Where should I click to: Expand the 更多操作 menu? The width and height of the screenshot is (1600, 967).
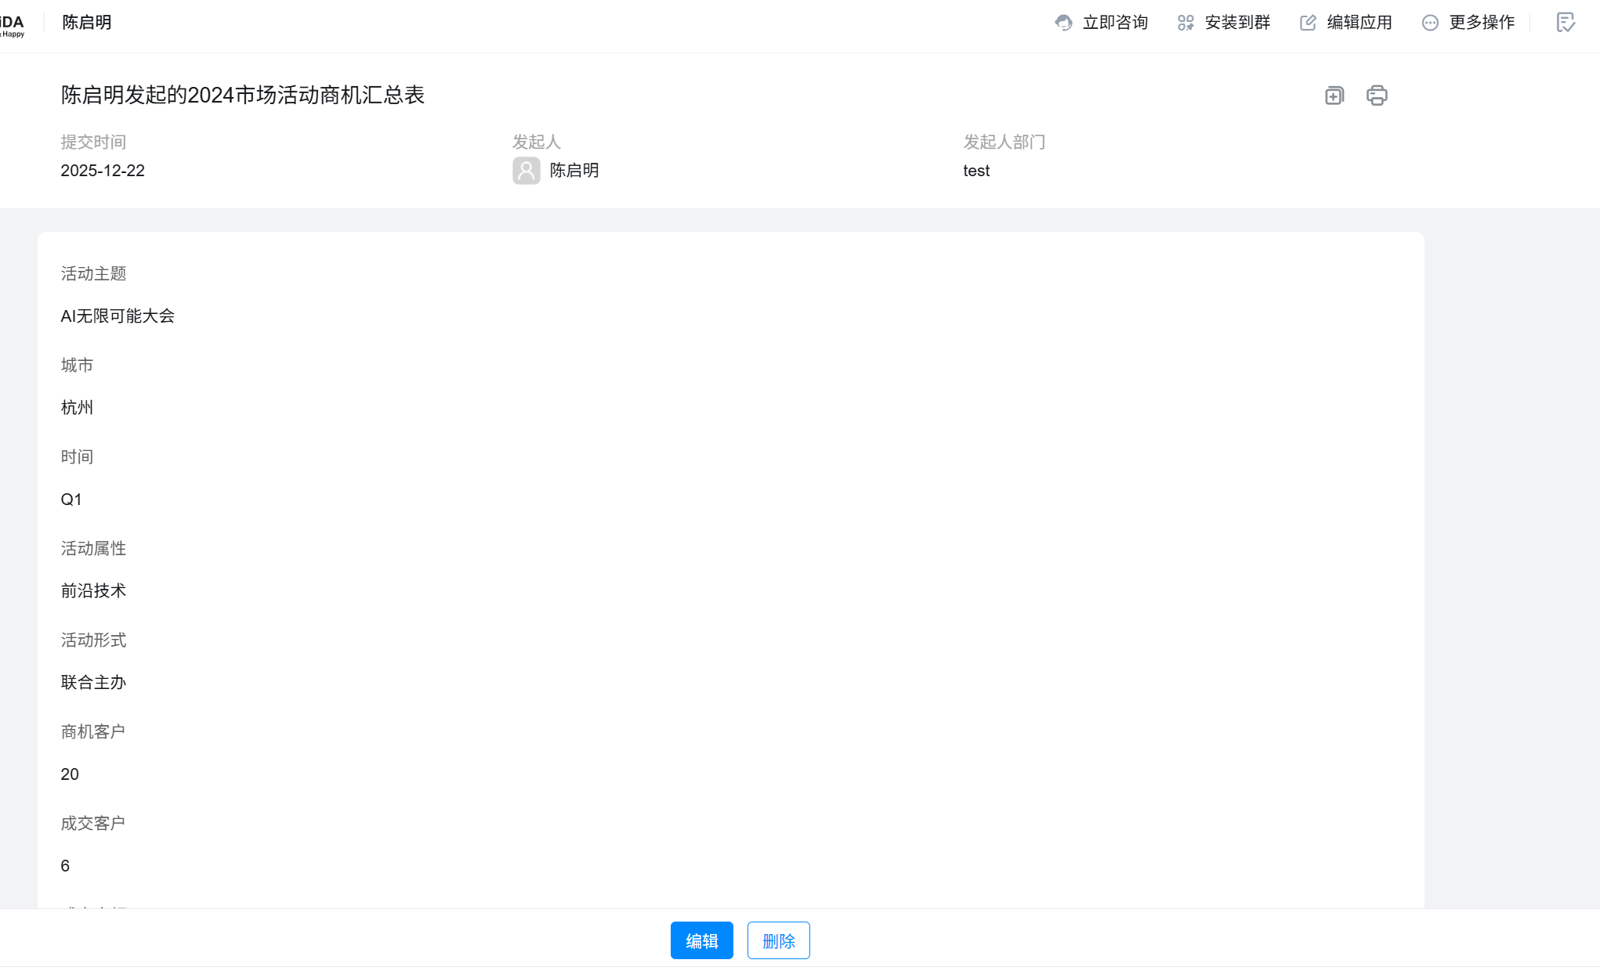pyautogui.click(x=1468, y=23)
